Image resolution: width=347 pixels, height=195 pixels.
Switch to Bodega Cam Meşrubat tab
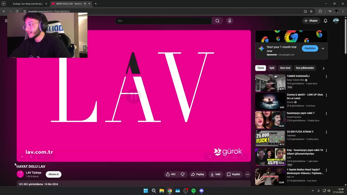[x=28, y=4]
